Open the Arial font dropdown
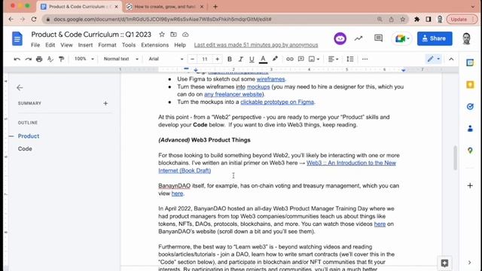The image size is (482, 271). coord(166,59)
